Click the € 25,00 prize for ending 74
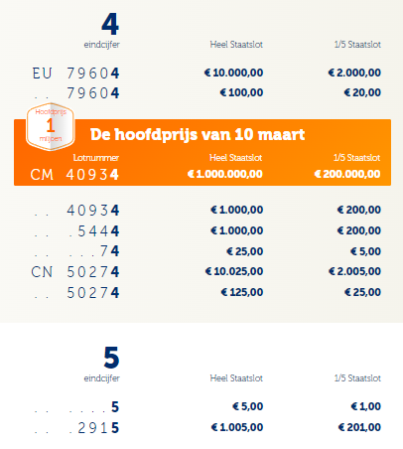Image resolution: width=403 pixels, height=449 pixels. 245,251
